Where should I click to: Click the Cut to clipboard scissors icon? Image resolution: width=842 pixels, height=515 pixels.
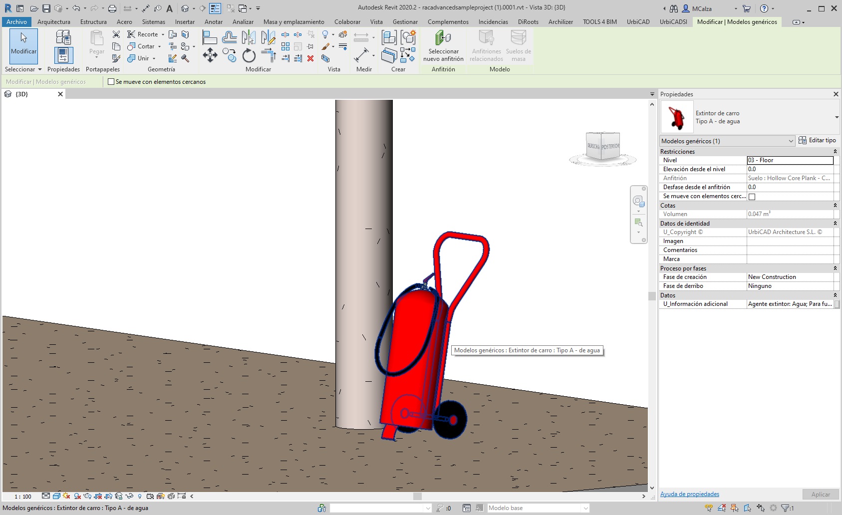tap(116, 34)
